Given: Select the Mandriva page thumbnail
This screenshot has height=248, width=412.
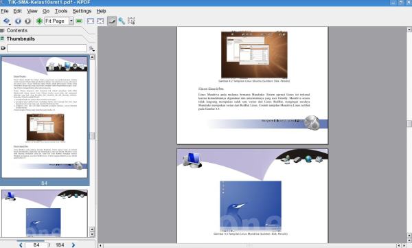Looking at the screenshot, I should pos(45,214).
